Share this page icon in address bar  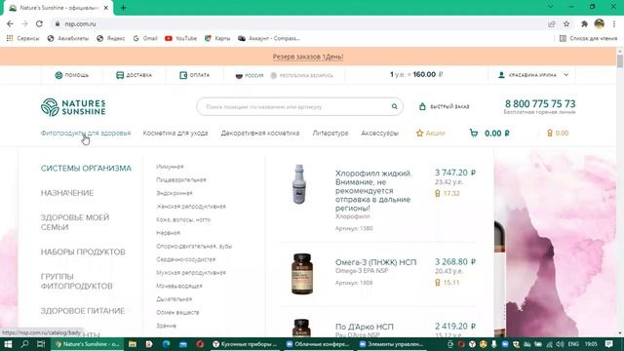click(551, 24)
